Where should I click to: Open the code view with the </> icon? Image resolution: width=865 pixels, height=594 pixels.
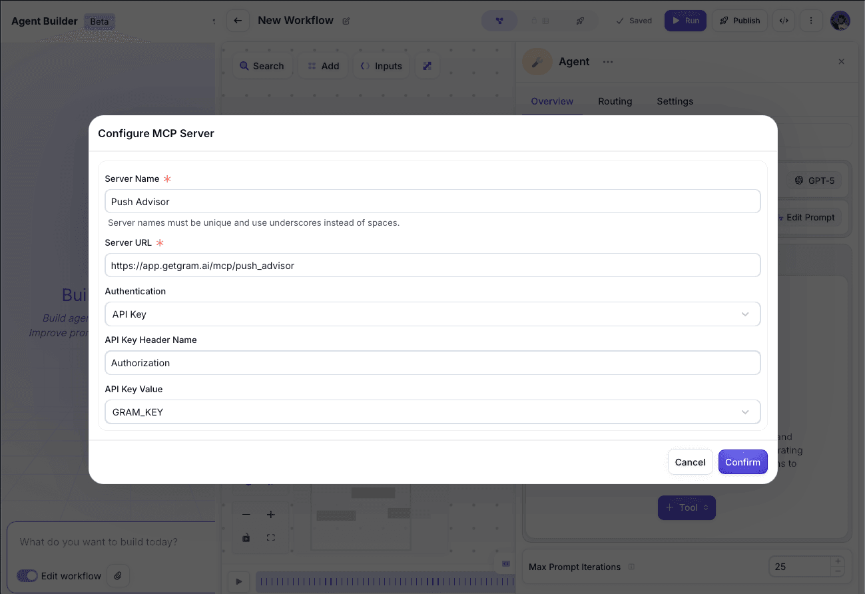point(784,21)
